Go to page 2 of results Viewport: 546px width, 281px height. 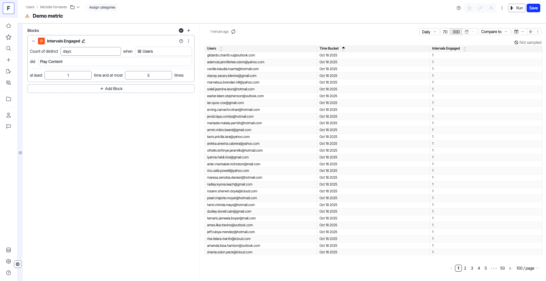465,268
